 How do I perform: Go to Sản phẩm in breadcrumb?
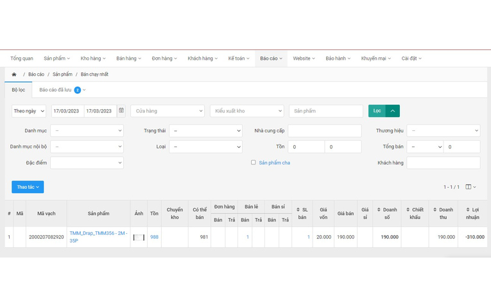point(63,75)
